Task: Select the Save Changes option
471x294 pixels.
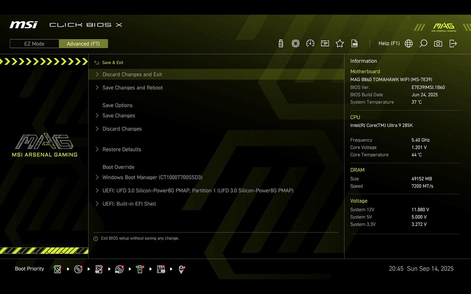Action: 216,116
